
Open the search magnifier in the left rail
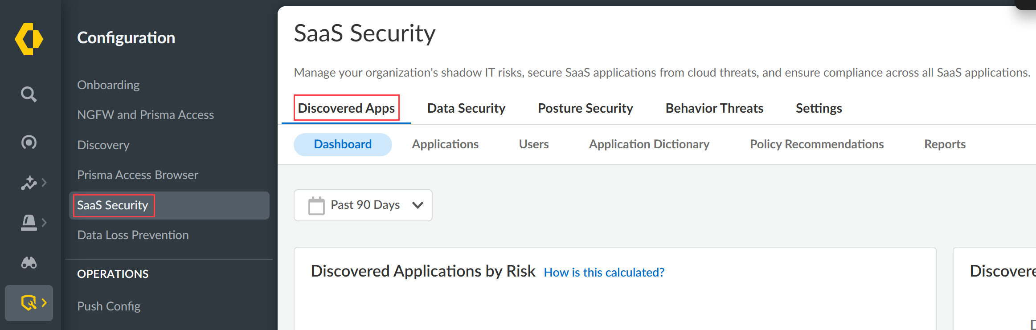click(29, 94)
